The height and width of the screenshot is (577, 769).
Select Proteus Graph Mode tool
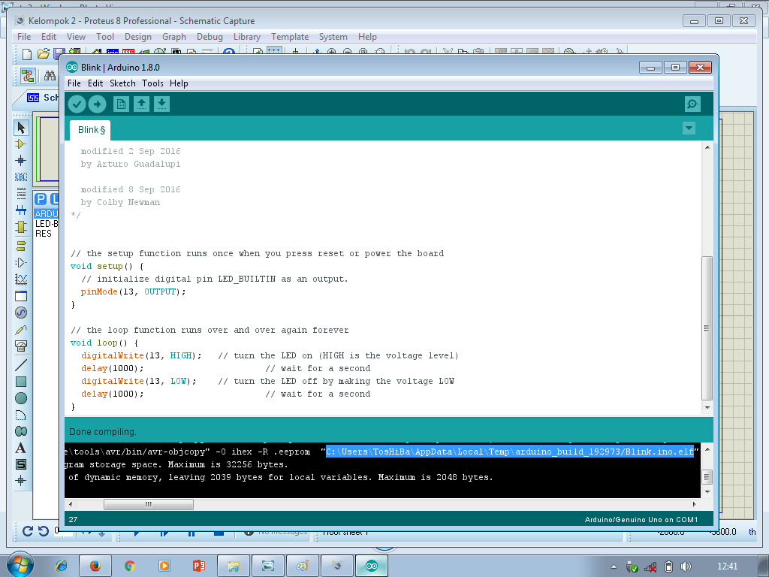pos(20,279)
